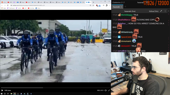
Task: Open the YouTube bookmark
Action: [31, 8]
